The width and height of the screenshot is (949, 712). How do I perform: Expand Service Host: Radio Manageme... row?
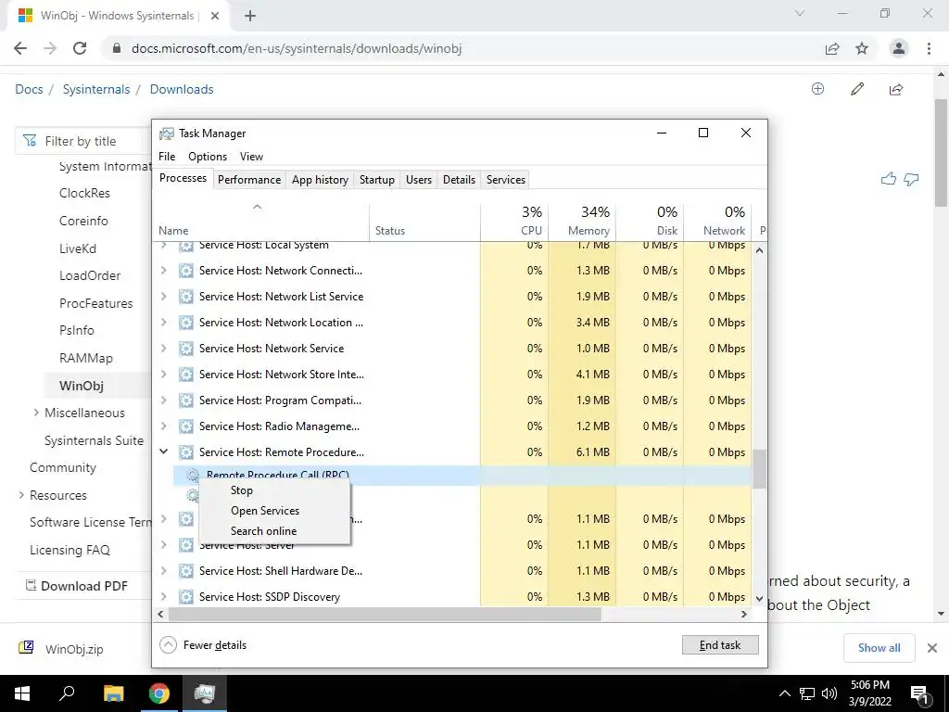(163, 426)
